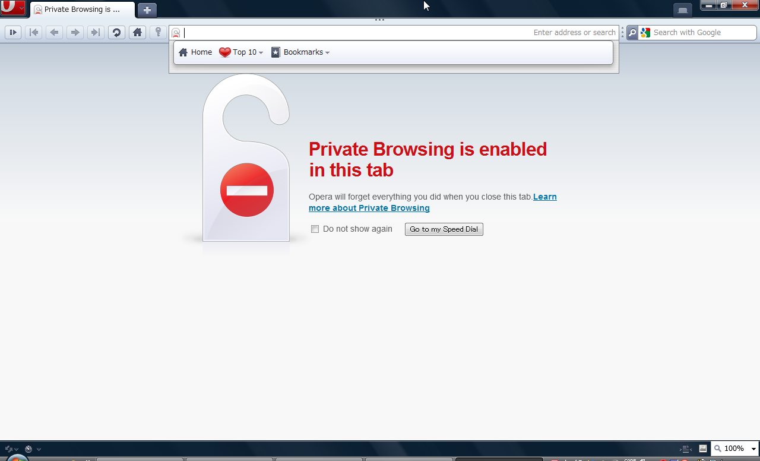Click Home in the bookmarks bar
This screenshot has height=461, width=760.
pyautogui.click(x=195, y=52)
